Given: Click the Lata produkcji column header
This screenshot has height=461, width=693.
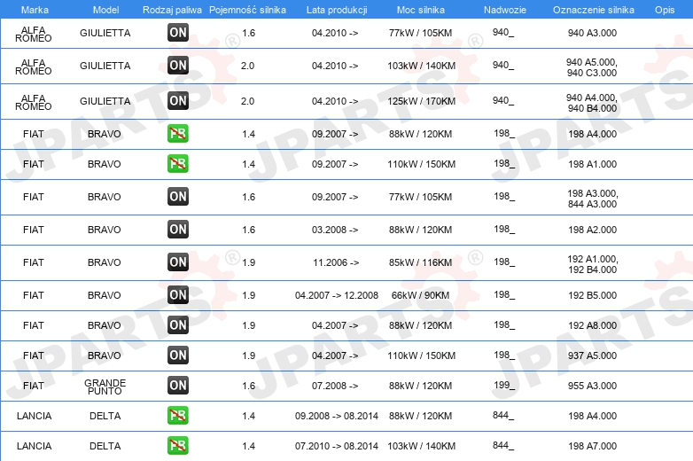Looking at the screenshot, I should click(337, 10).
